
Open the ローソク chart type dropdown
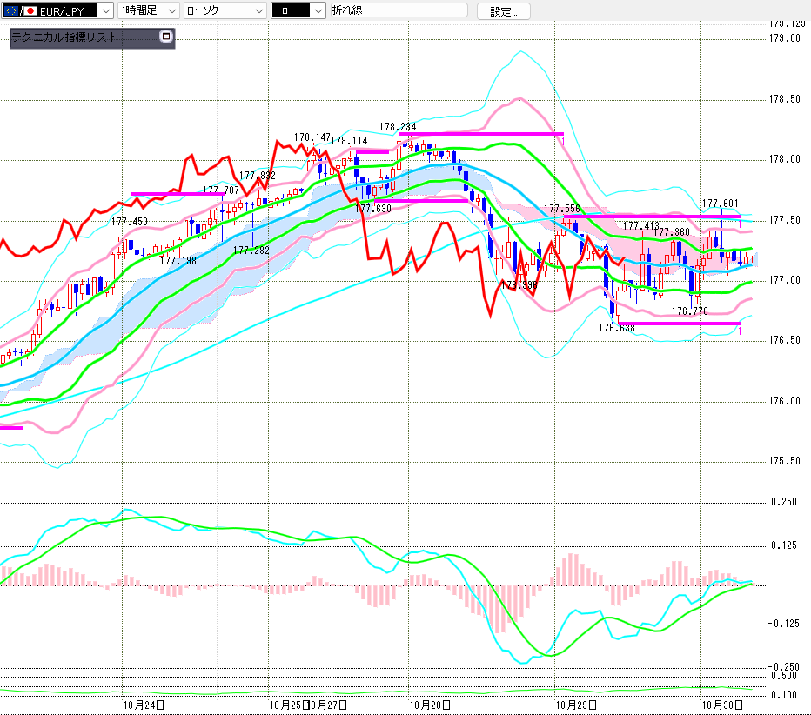(258, 10)
